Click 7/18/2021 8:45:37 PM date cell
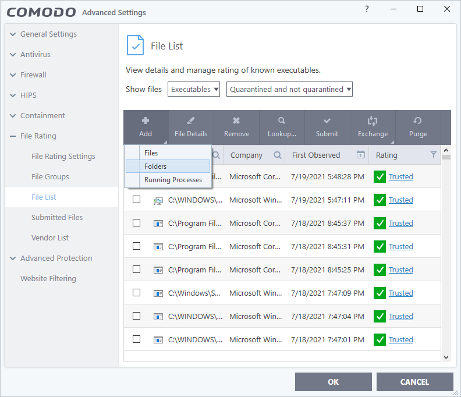Viewport: 461px width, 397px height. (x=327, y=223)
